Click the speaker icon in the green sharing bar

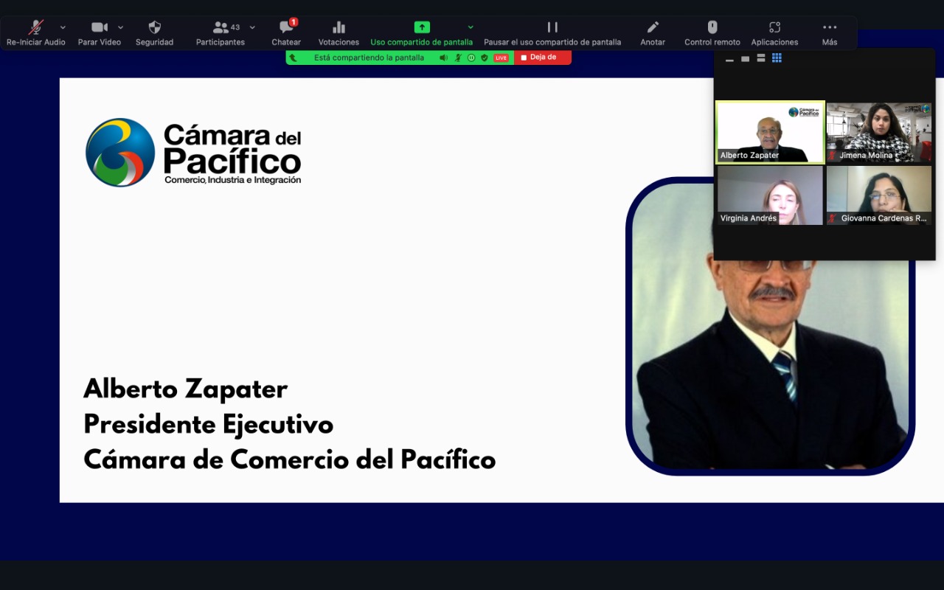444,58
